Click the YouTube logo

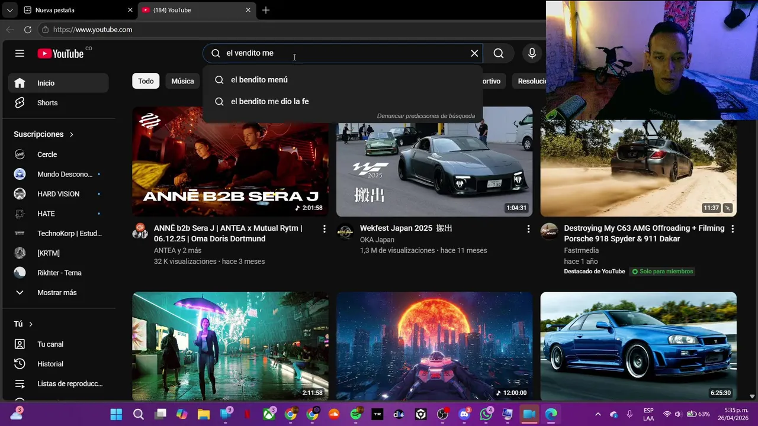click(61, 53)
